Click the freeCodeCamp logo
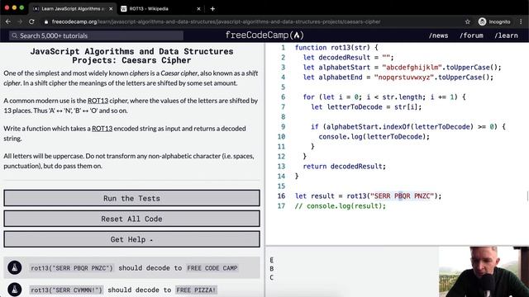Viewport: 529px width, 297px height. pyautogui.click(x=264, y=35)
